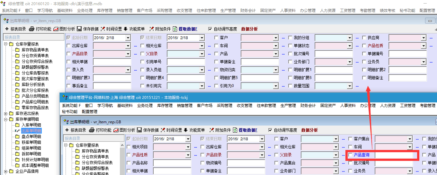
Task: Click 数据分析 in the upper window toolbar
Action: point(249,29)
